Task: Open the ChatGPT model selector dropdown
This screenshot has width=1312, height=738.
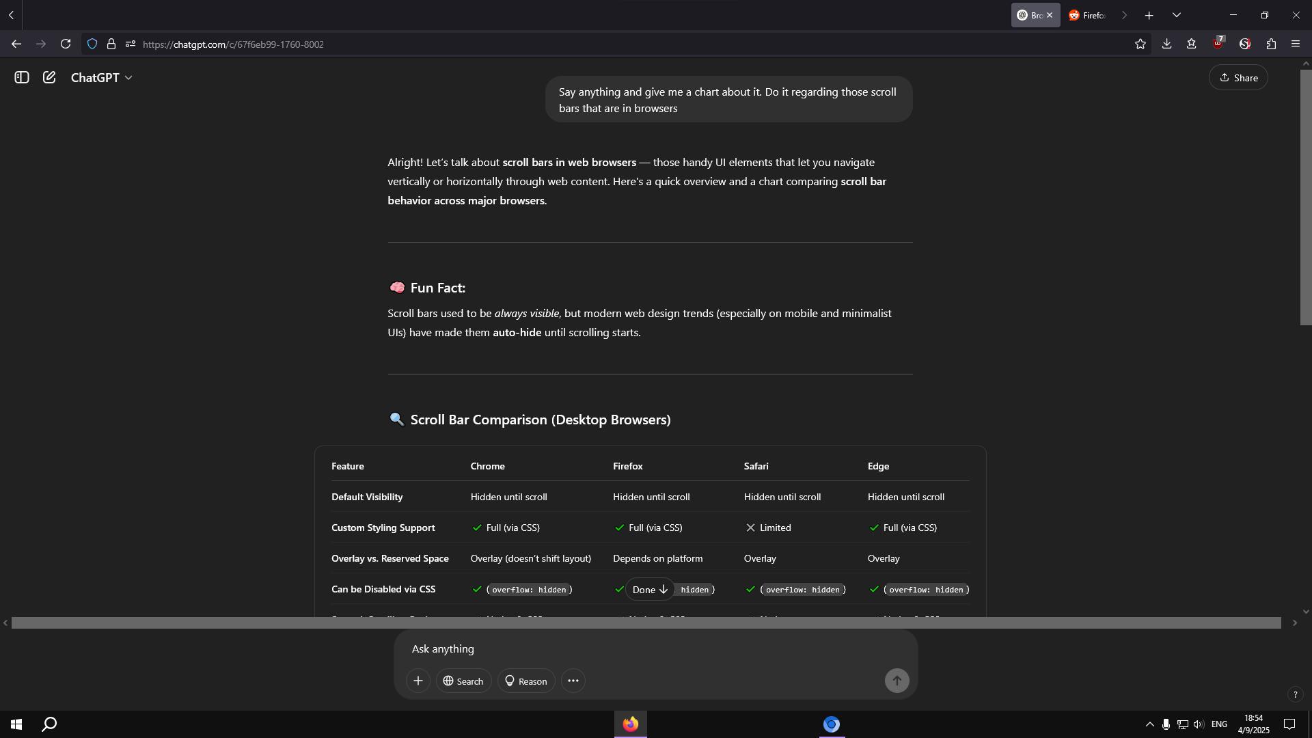Action: tap(101, 78)
